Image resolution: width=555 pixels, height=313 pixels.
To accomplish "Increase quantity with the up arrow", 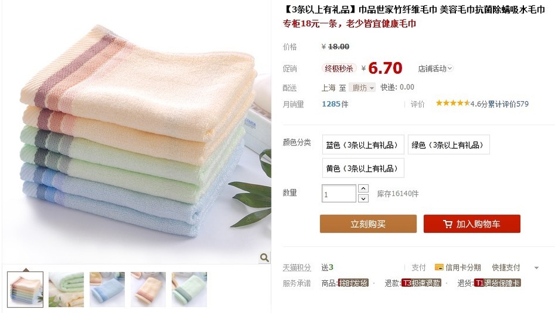I will click(363, 188).
